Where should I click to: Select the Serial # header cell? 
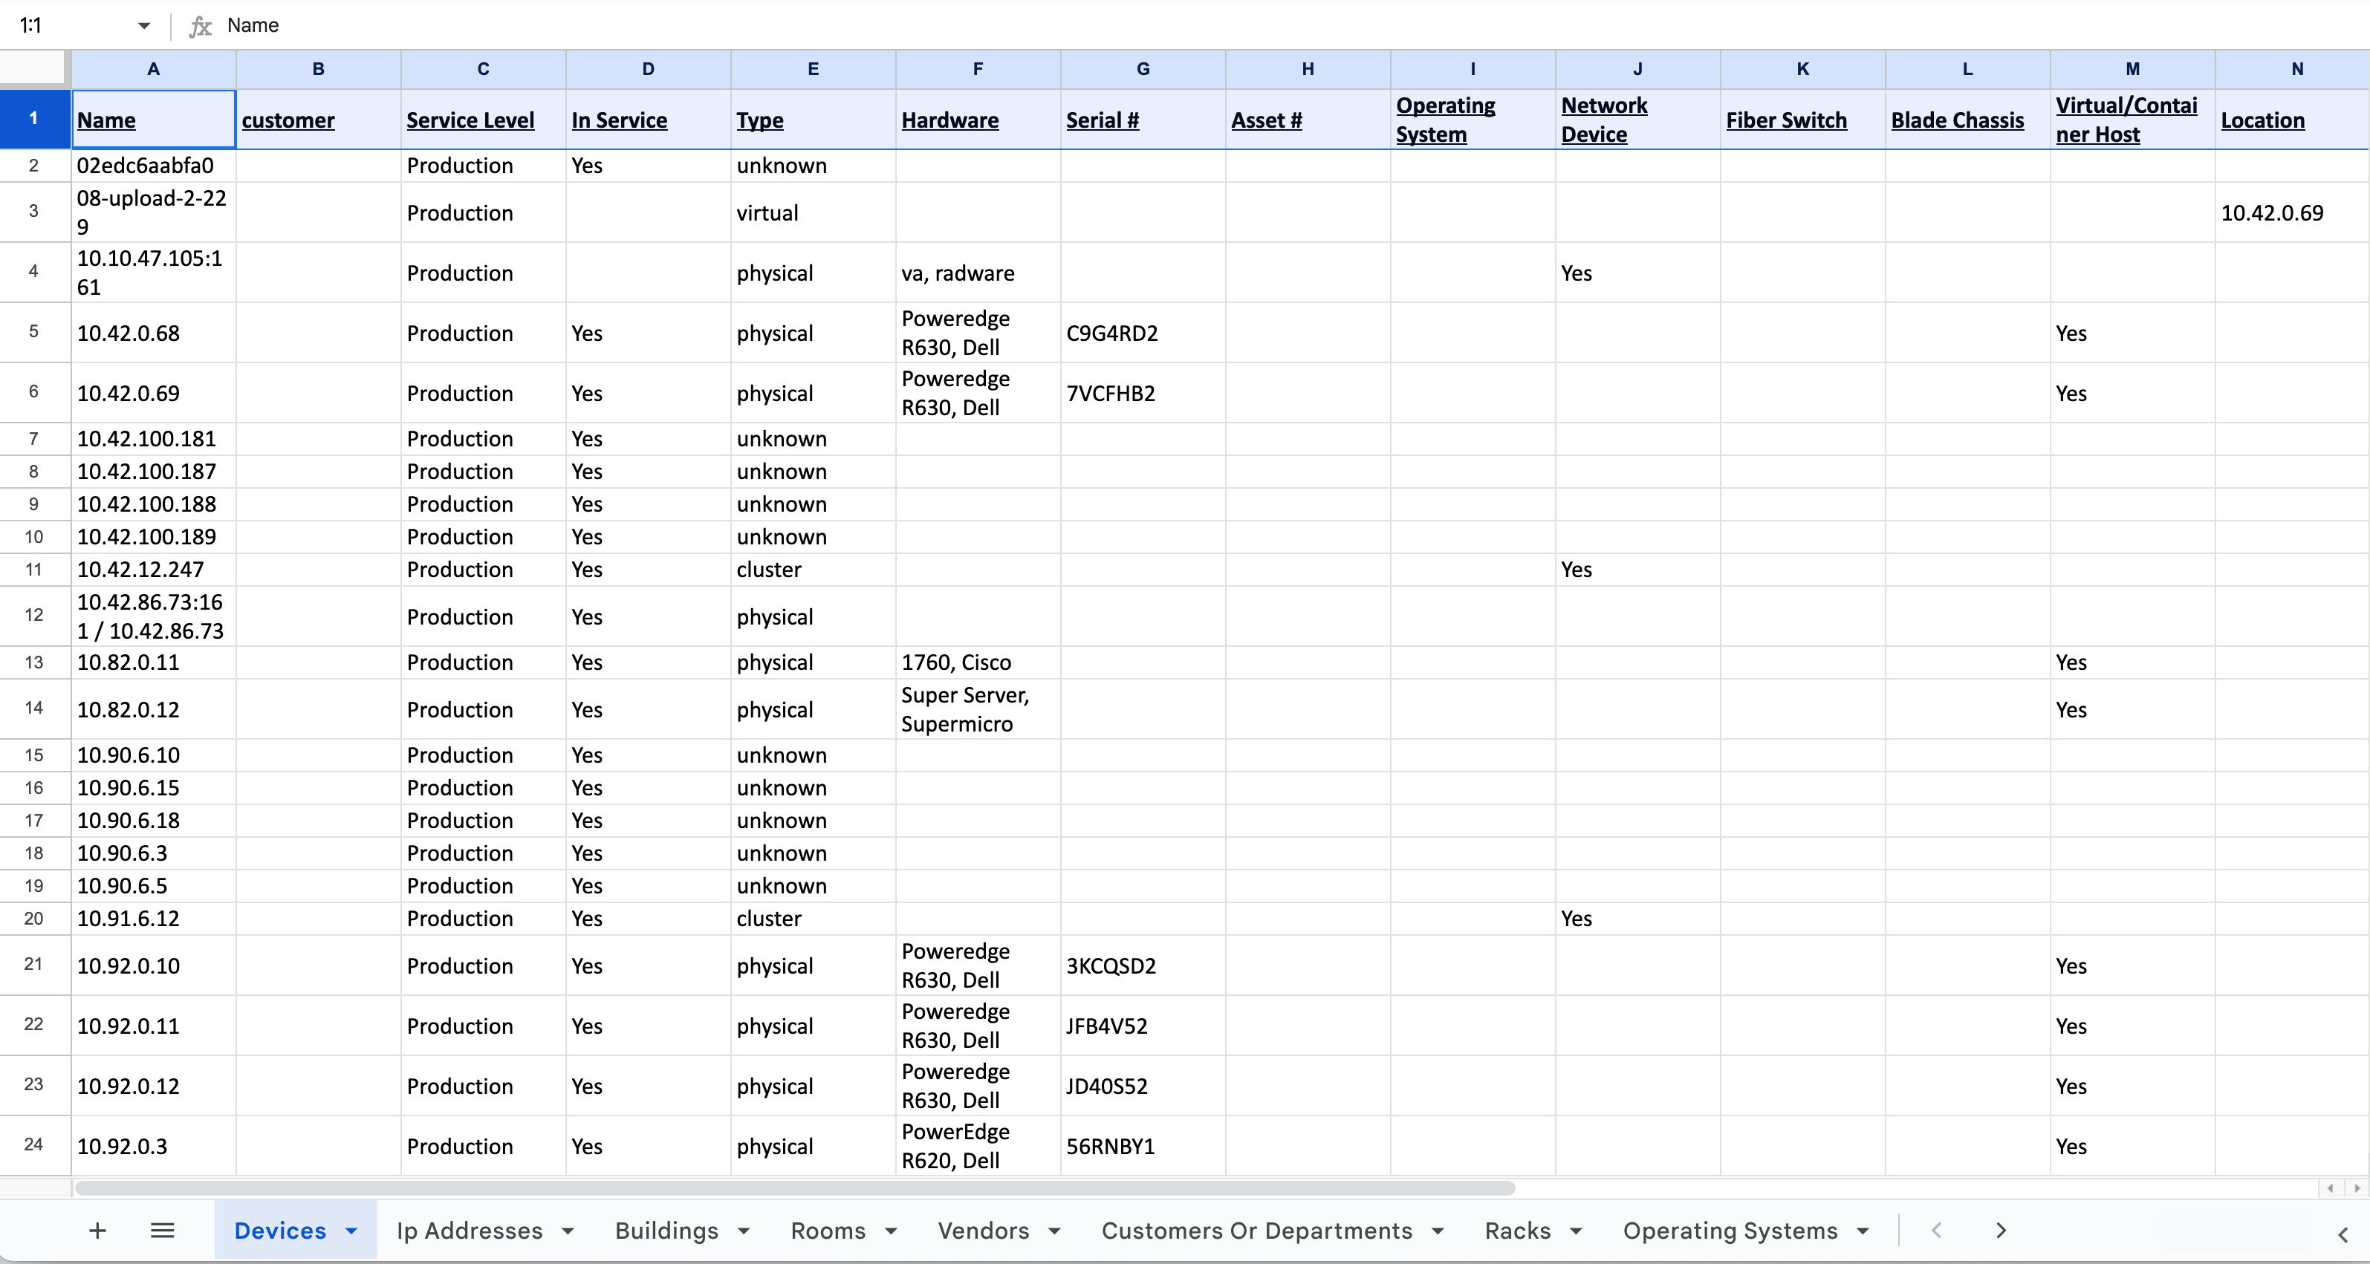pyautogui.click(x=1142, y=120)
